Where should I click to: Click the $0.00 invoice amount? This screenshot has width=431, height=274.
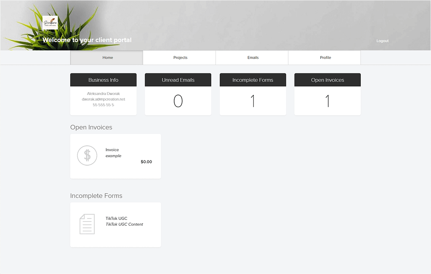click(x=146, y=162)
